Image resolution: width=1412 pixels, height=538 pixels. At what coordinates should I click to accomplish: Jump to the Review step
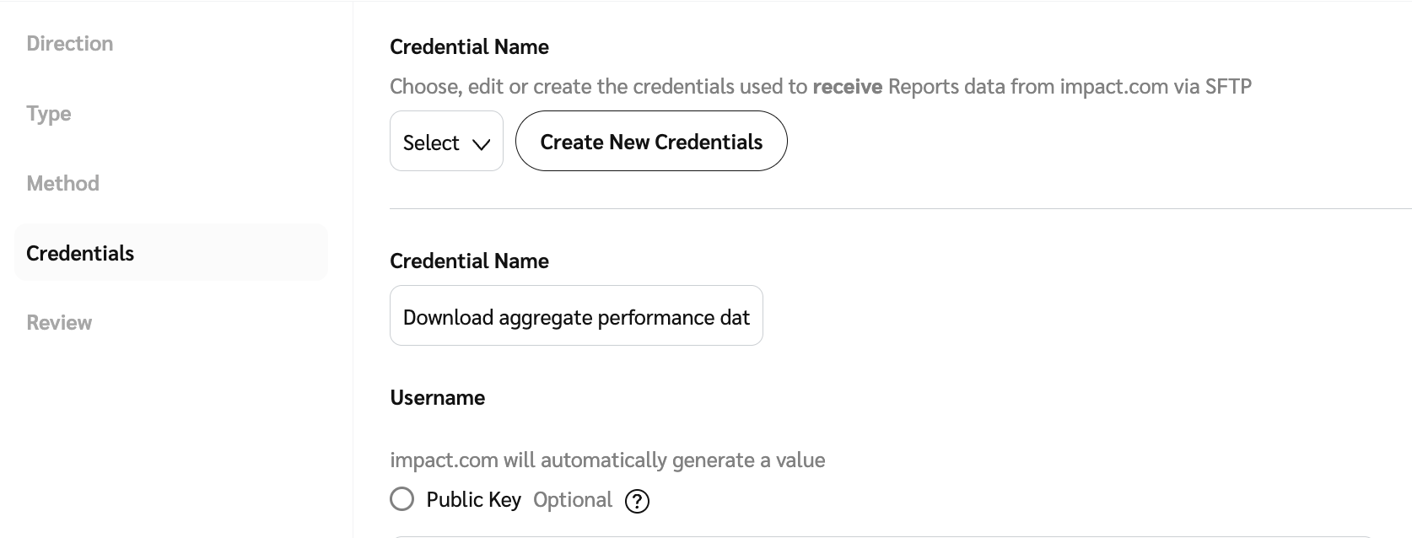coord(59,323)
